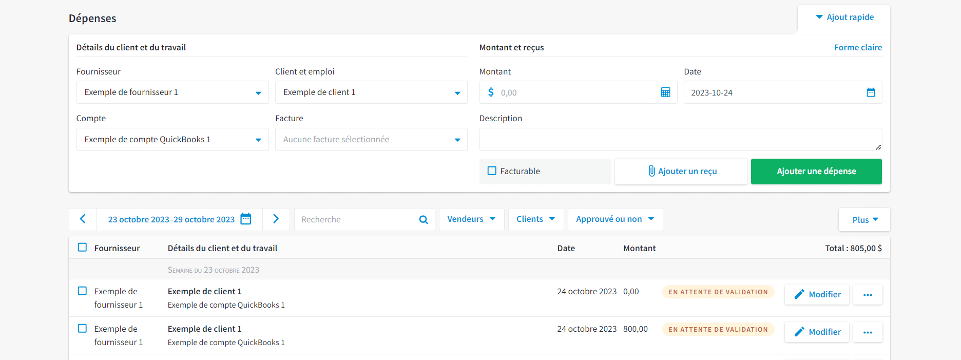
Task: Expand the Clients filter
Action: 536,219
